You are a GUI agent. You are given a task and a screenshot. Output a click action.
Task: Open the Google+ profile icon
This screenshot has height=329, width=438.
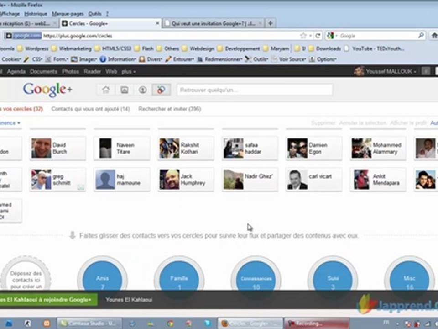142,90
